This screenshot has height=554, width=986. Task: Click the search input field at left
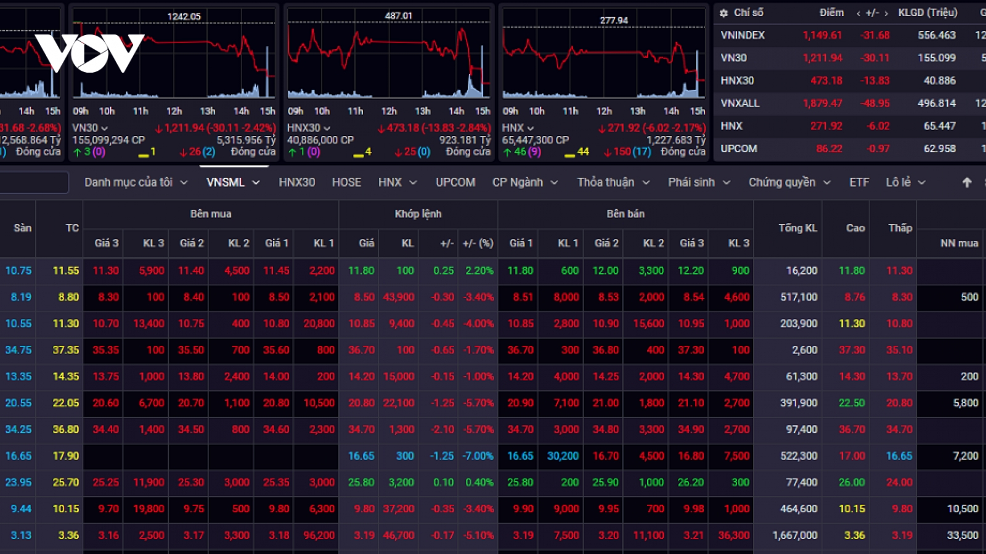click(x=34, y=182)
